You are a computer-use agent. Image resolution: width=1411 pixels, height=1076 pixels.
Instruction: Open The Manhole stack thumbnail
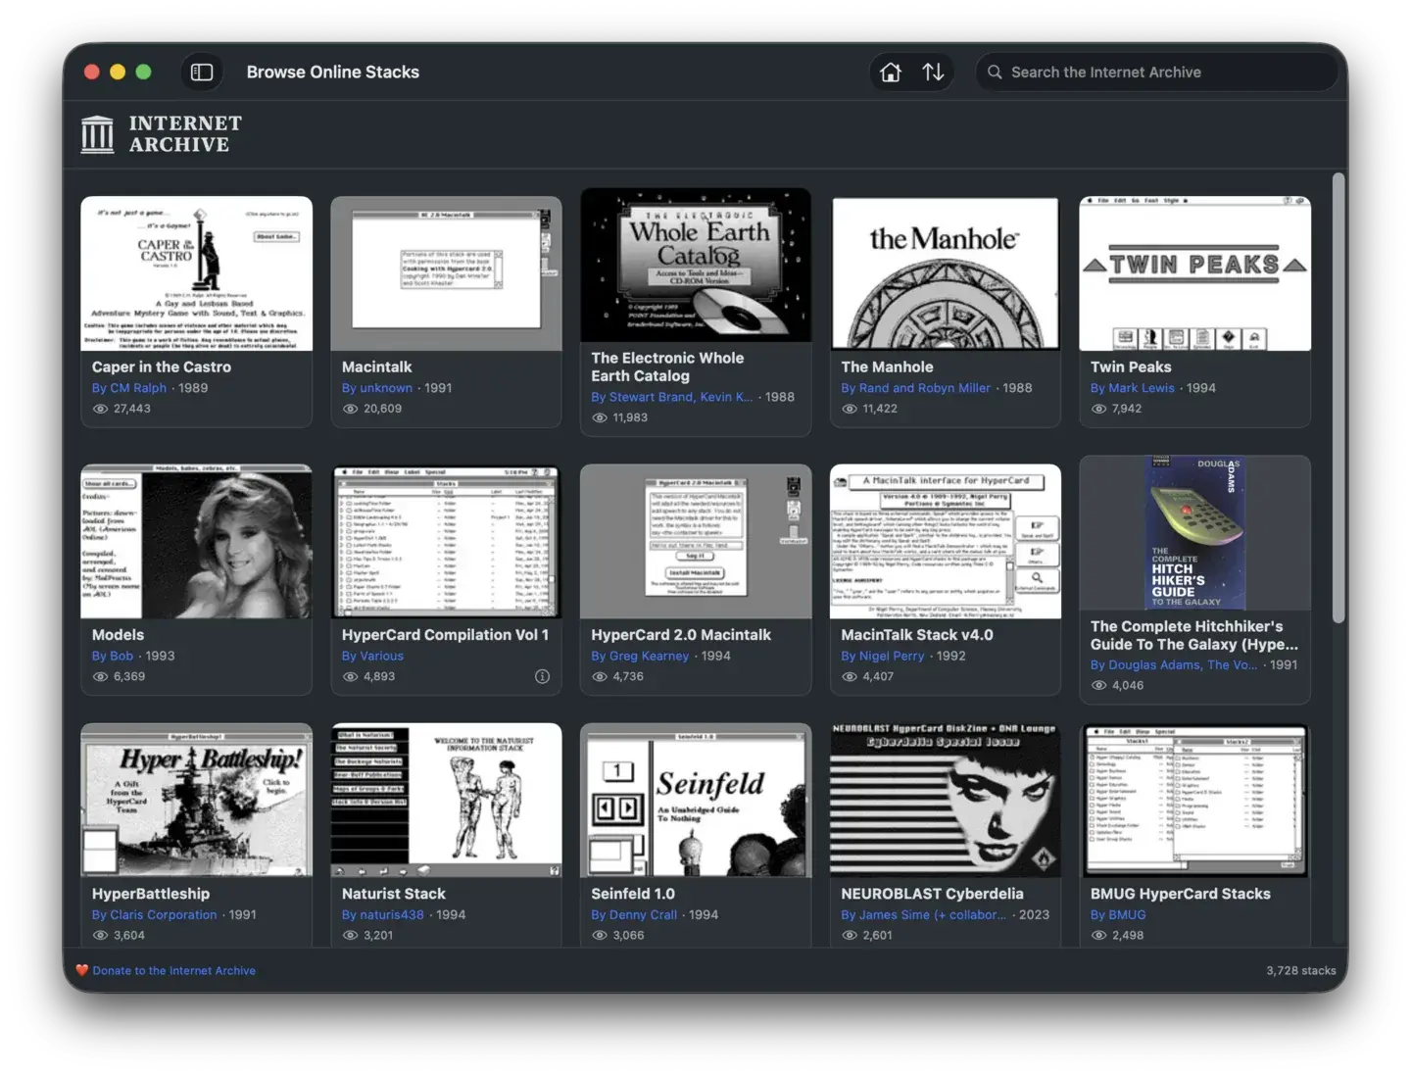(x=946, y=273)
